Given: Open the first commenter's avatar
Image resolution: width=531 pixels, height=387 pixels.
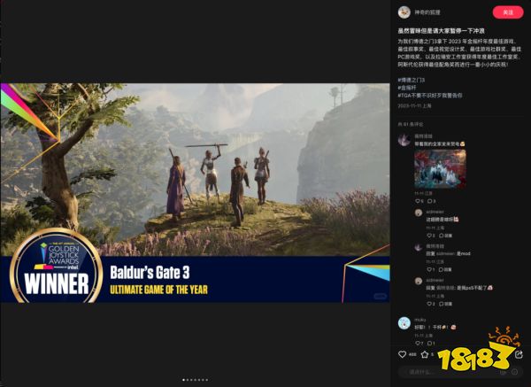Looking at the screenshot, I should tap(404, 139).
